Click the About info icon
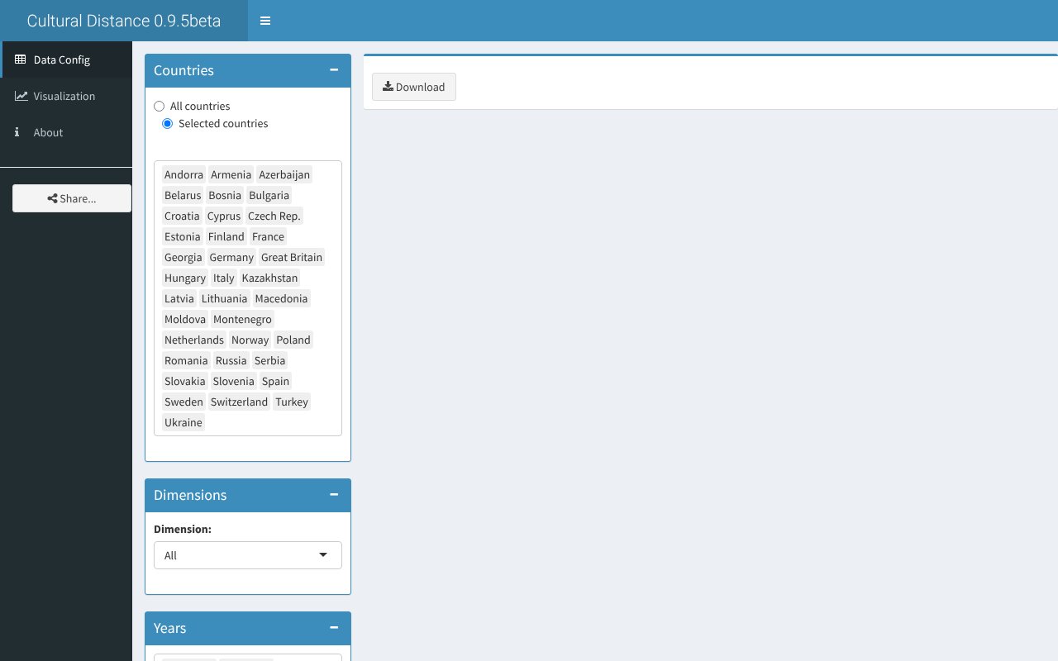Image resolution: width=1058 pixels, height=661 pixels. (17, 132)
